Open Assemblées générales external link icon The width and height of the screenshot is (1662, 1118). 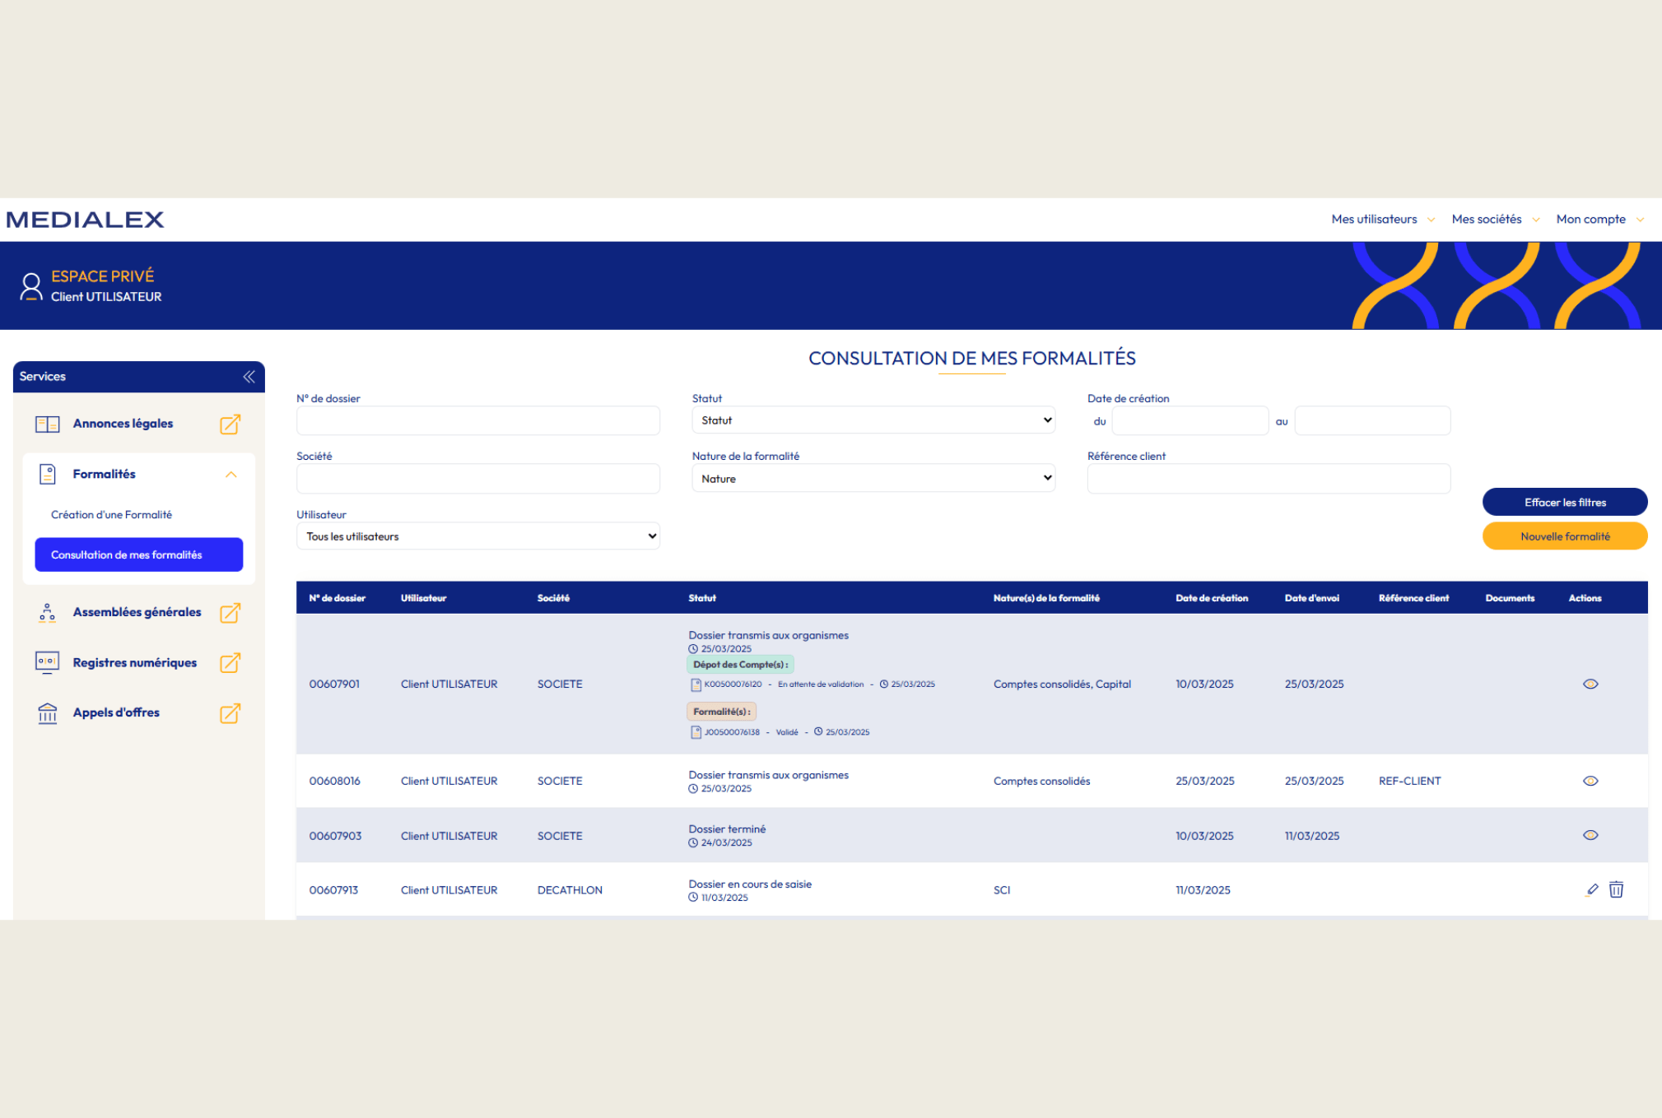(x=230, y=613)
